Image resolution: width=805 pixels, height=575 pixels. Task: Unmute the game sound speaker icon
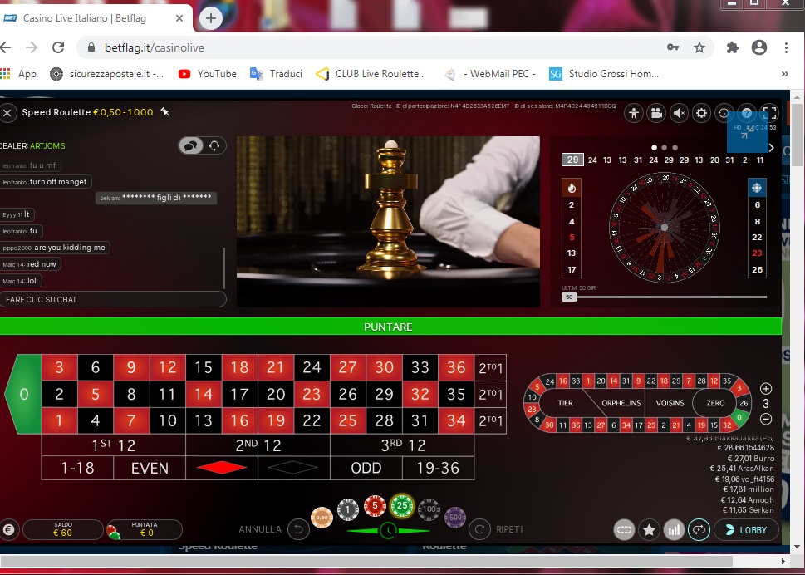679,113
